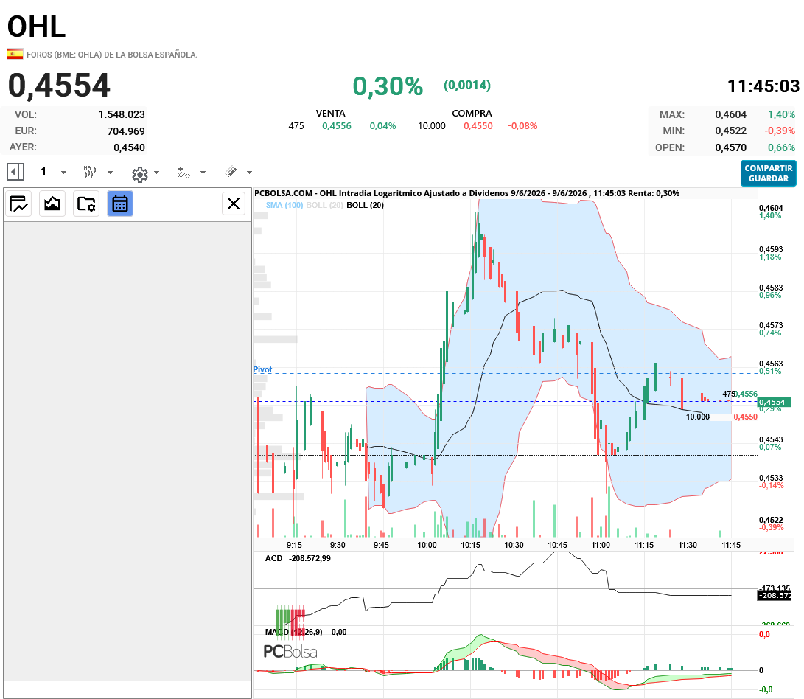Click the current price tag 0,4554 on axis
This screenshot has width=804, height=699.
(x=775, y=402)
